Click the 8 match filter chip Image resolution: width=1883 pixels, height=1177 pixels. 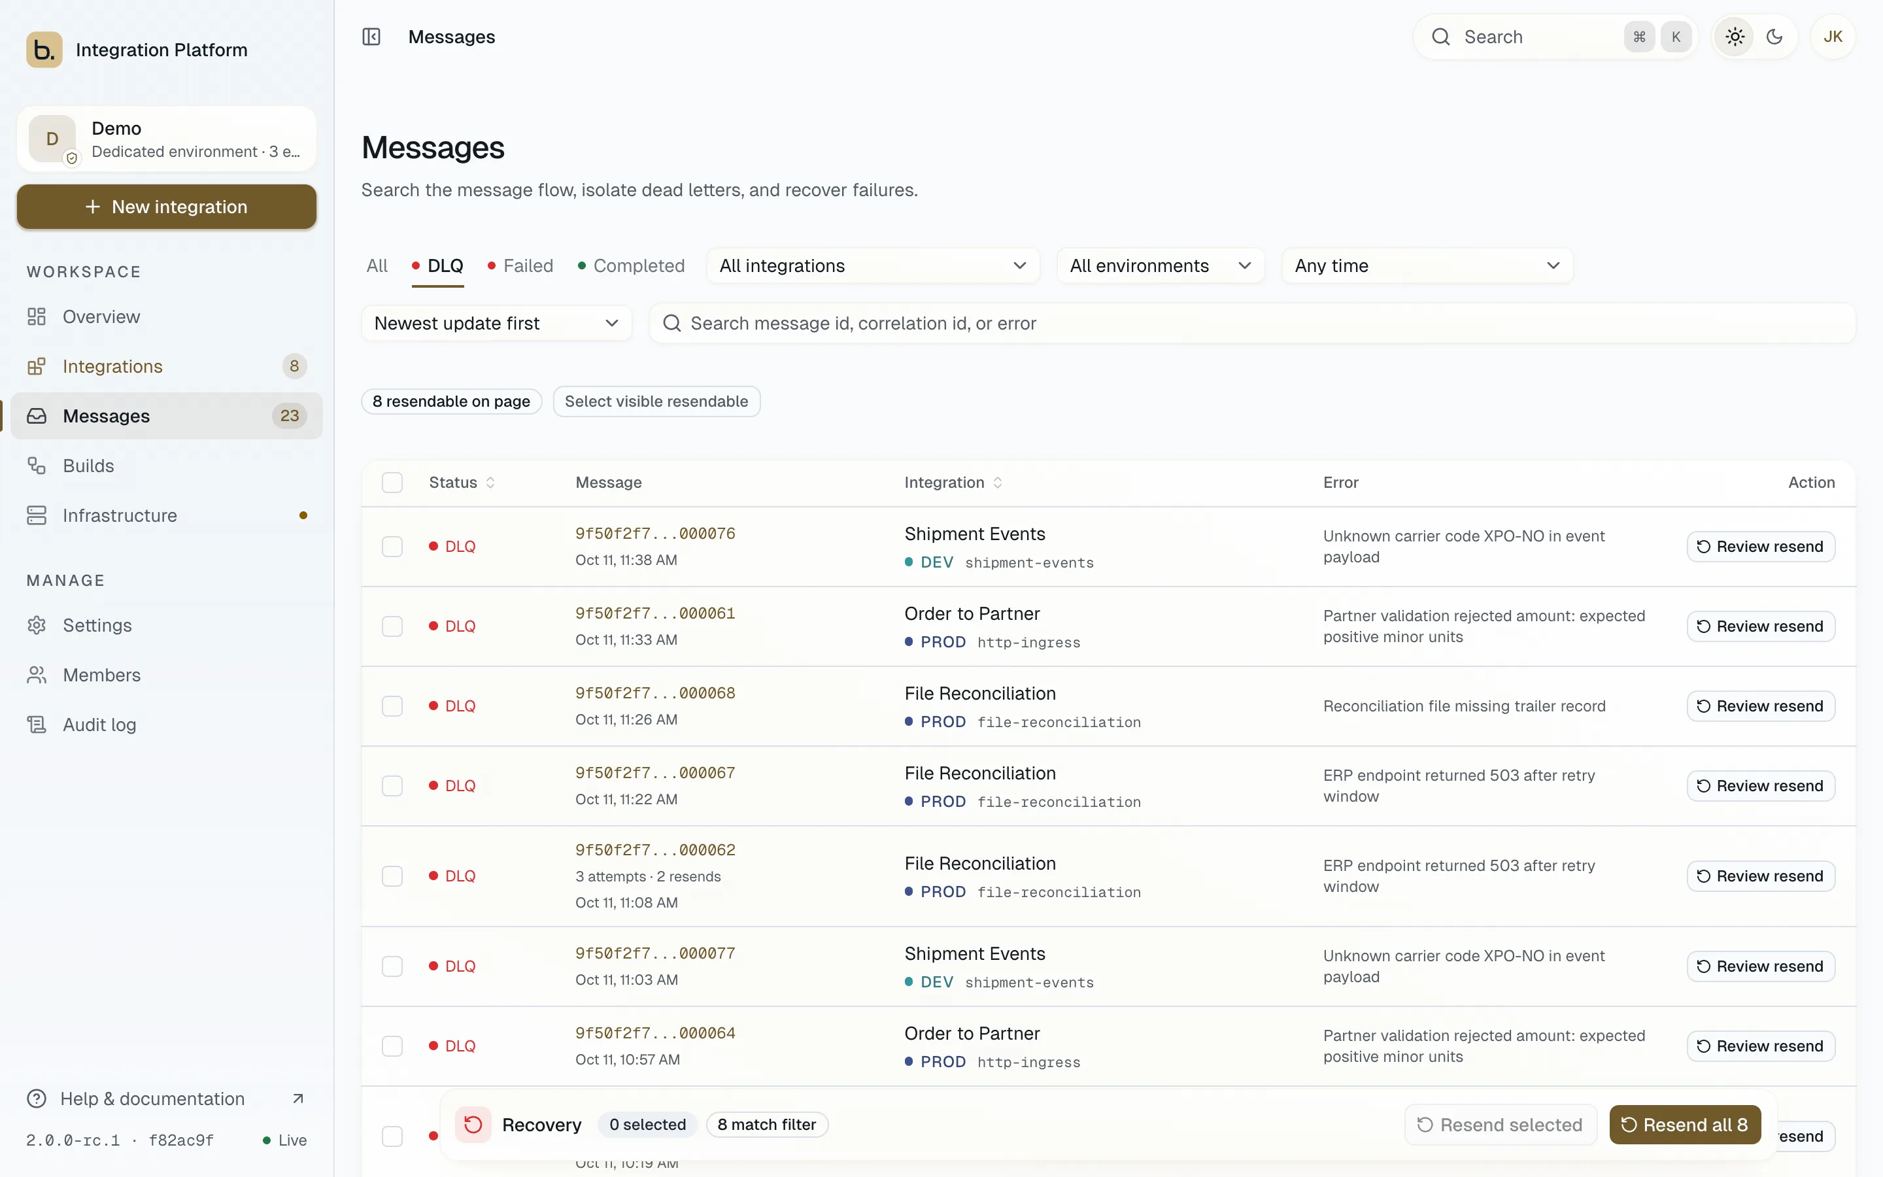766,1124
